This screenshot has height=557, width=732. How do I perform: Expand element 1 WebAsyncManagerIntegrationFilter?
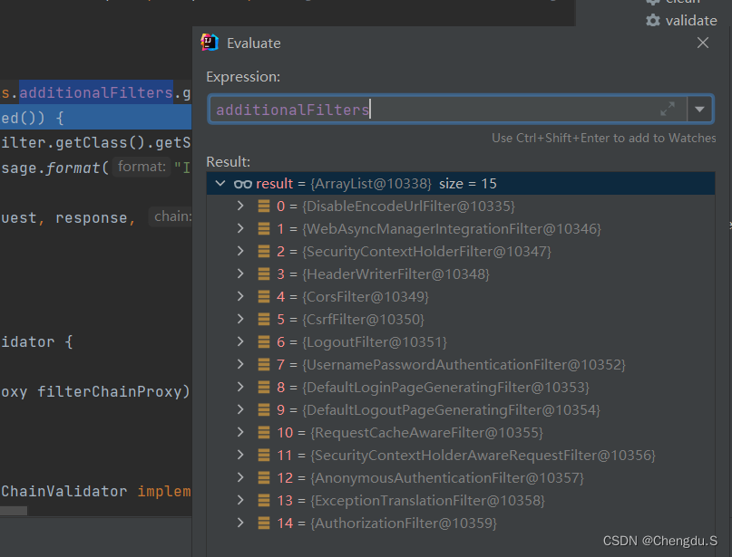tap(240, 228)
